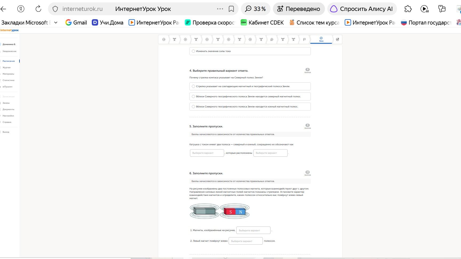Open the Учи.Дома bookmark
This screenshot has width=461, height=259.
tap(108, 23)
